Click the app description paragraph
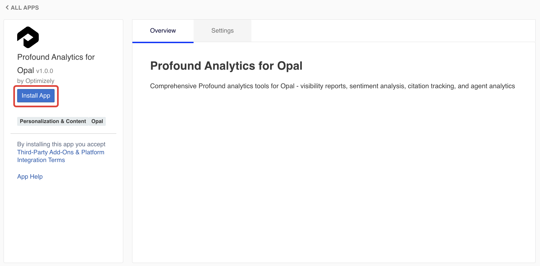540x266 pixels. tap(332, 86)
